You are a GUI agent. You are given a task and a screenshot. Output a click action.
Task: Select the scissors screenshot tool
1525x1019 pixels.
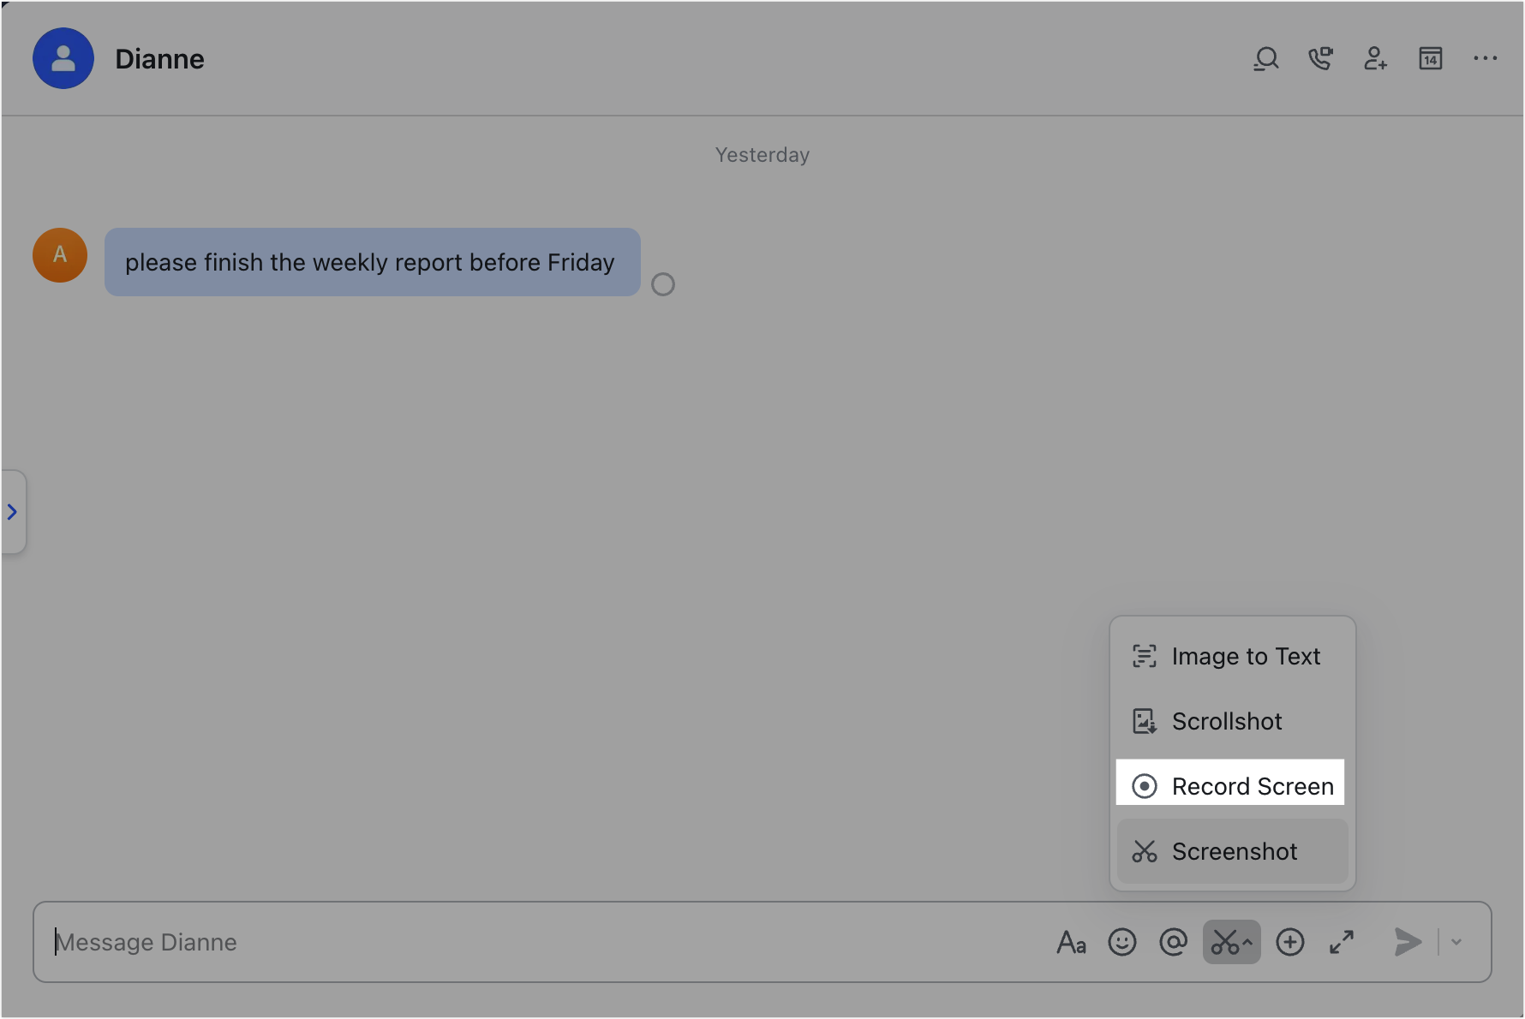(x=1227, y=942)
